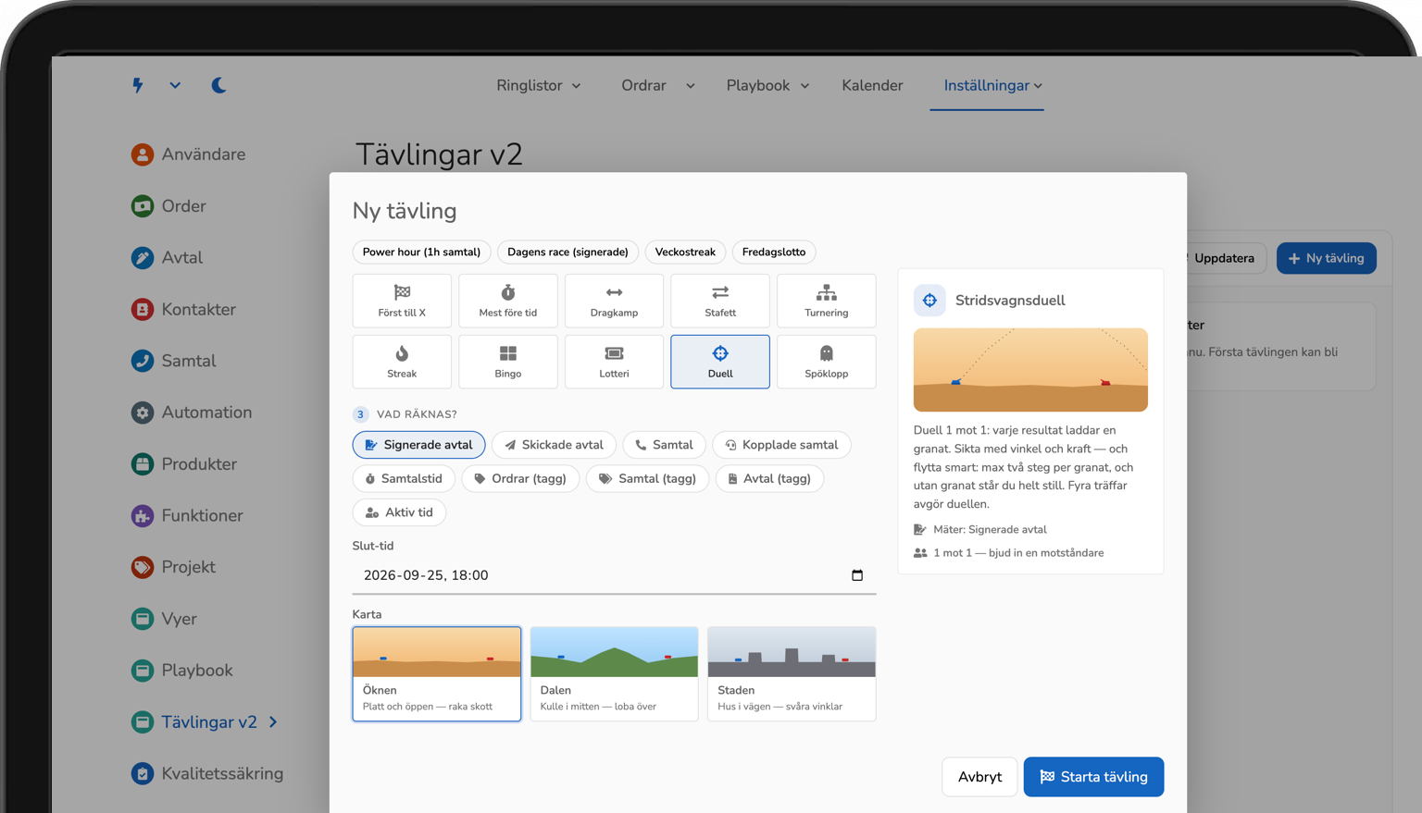The image size is (1422, 813).
Task: Open Produkter in the sidebar
Action: pos(184,464)
